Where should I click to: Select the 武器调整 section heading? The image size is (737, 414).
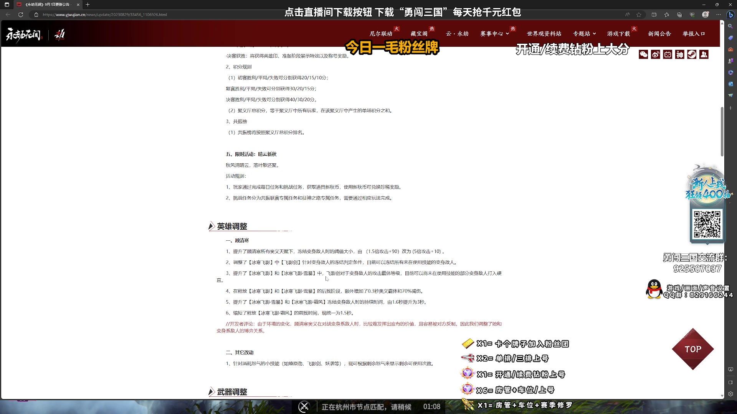pyautogui.click(x=232, y=392)
